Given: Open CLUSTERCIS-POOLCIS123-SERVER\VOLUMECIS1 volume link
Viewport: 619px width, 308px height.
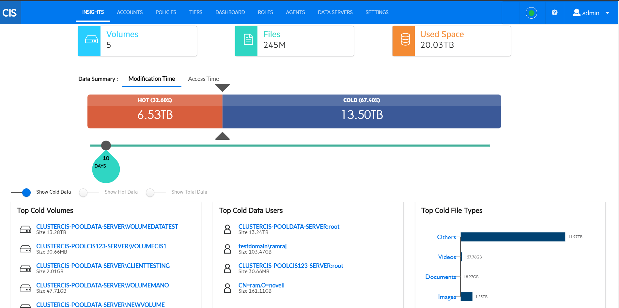Looking at the screenshot, I should [x=101, y=246].
